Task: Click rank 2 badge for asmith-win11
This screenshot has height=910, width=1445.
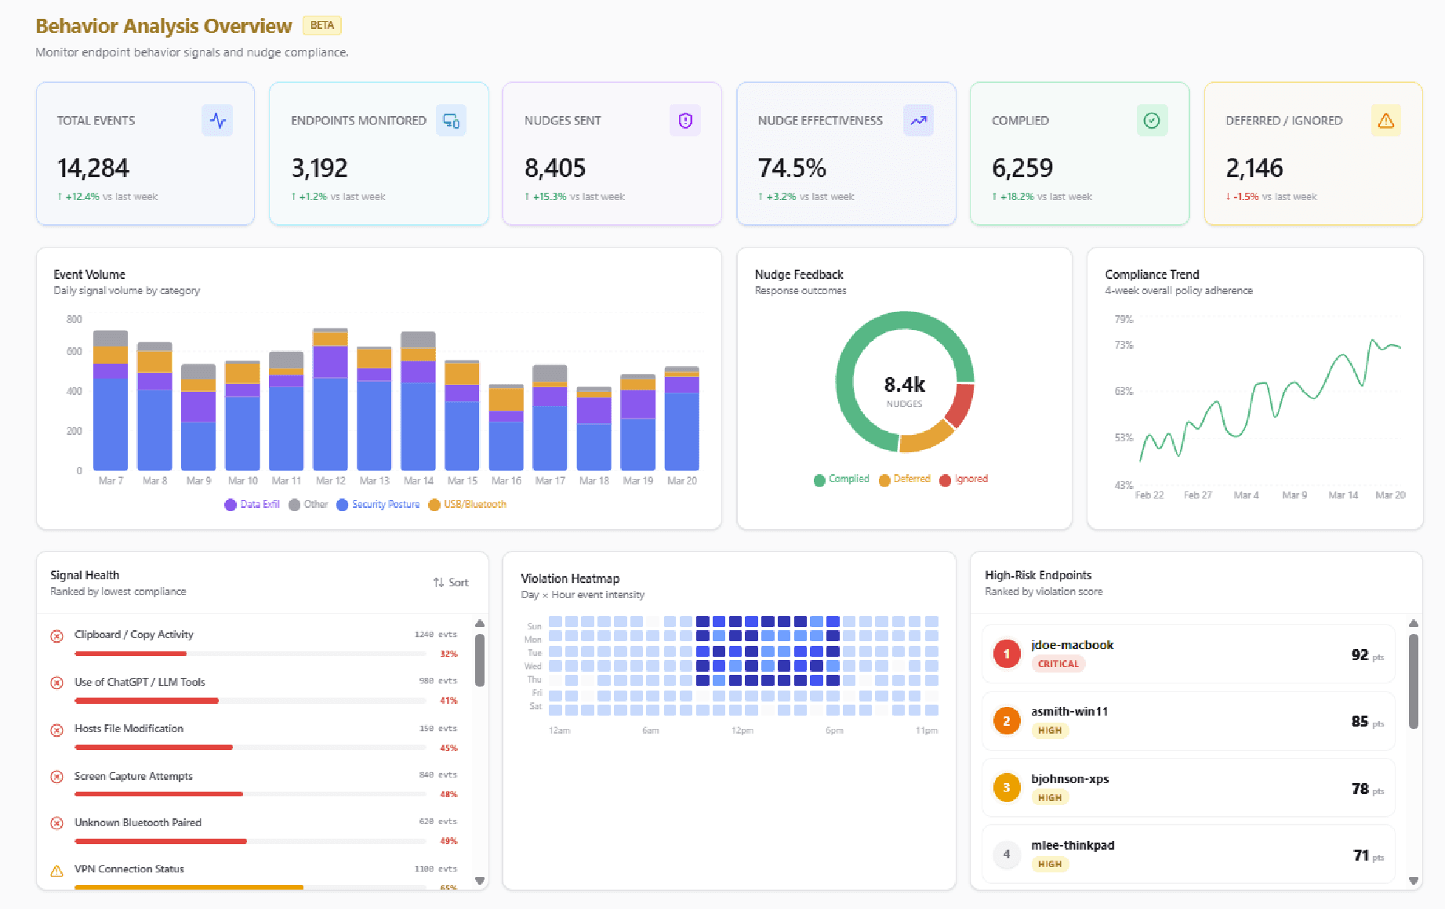Action: pos(1007,720)
